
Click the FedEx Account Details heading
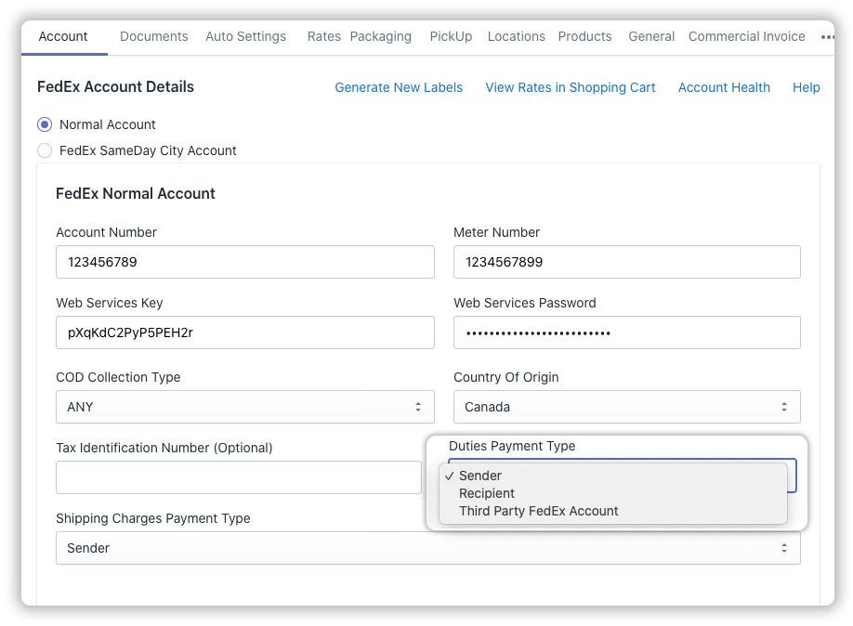[115, 87]
